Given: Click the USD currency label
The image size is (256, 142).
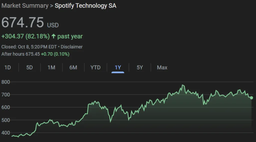Looking at the screenshot, I should [53, 25].
